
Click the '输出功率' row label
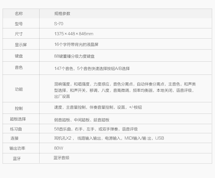coord(17,148)
